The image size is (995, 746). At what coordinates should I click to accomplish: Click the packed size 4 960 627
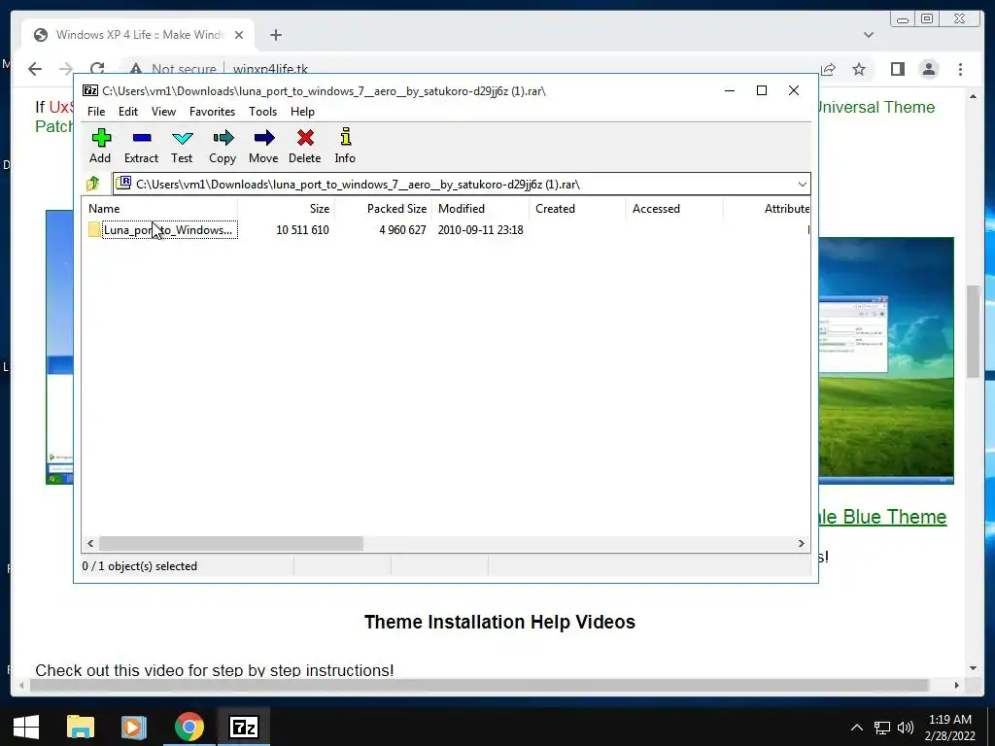403,229
